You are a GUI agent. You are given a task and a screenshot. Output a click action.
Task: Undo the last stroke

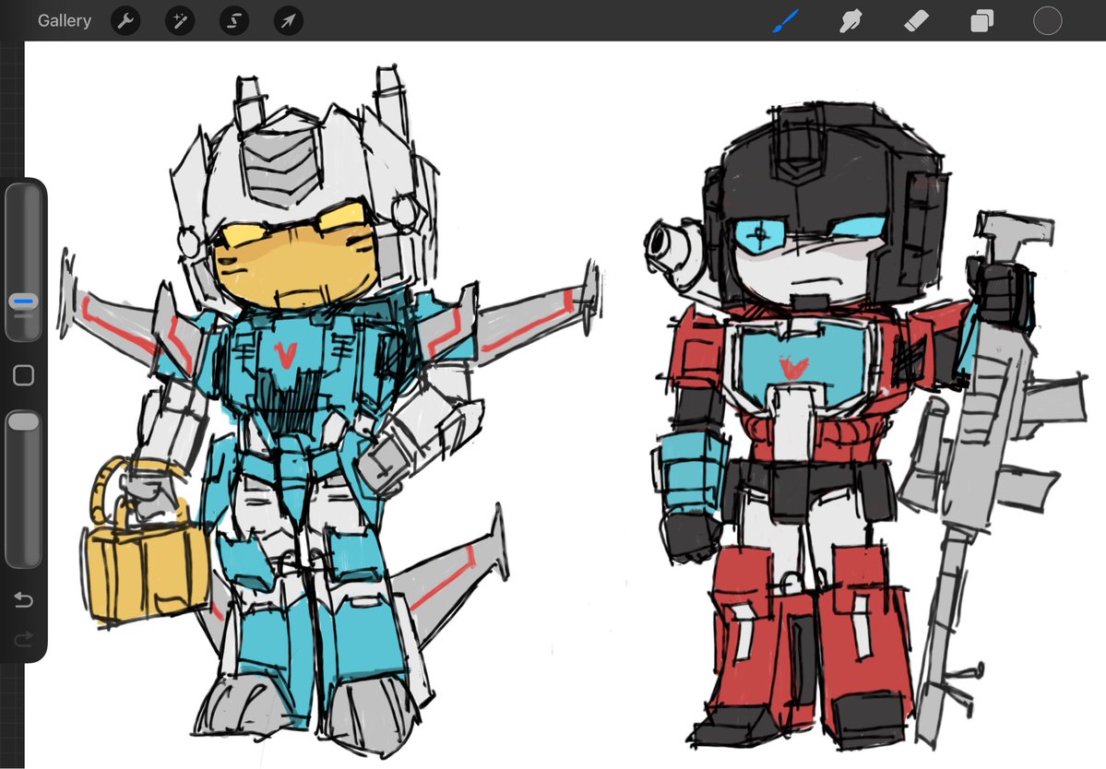[23, 600]
